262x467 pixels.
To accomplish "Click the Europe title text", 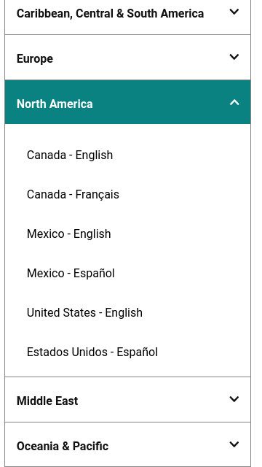I will [35, 59].
